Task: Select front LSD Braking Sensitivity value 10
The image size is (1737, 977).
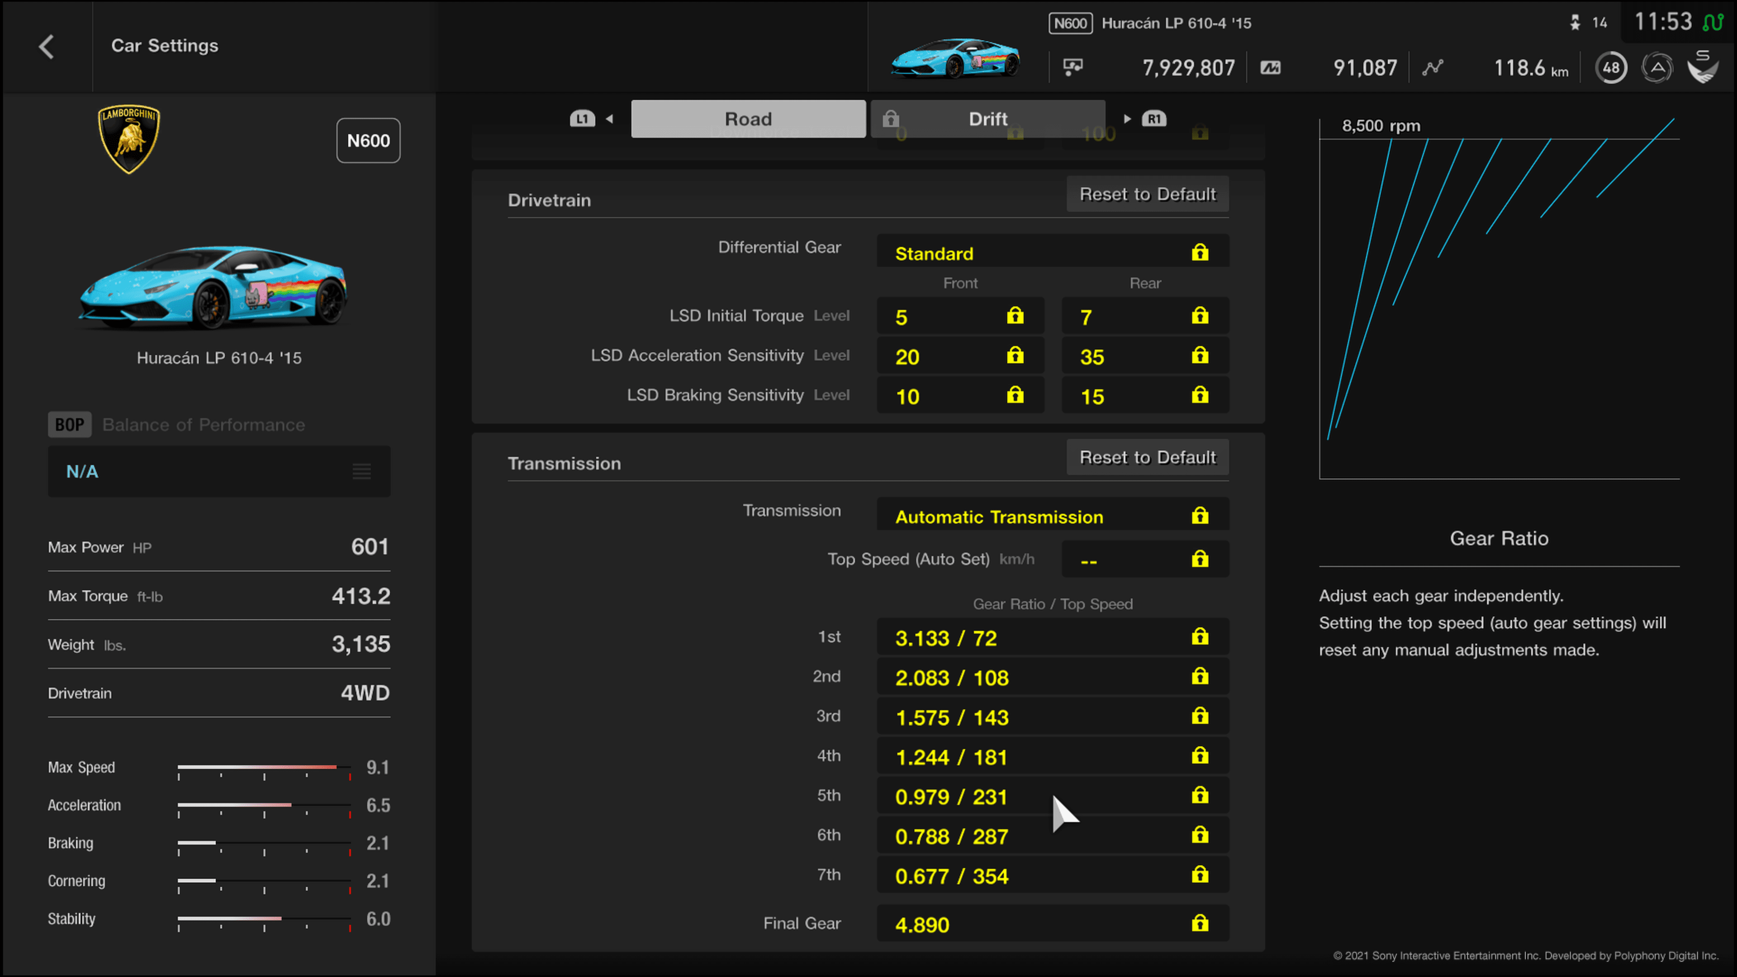Action: click(960, 395)
